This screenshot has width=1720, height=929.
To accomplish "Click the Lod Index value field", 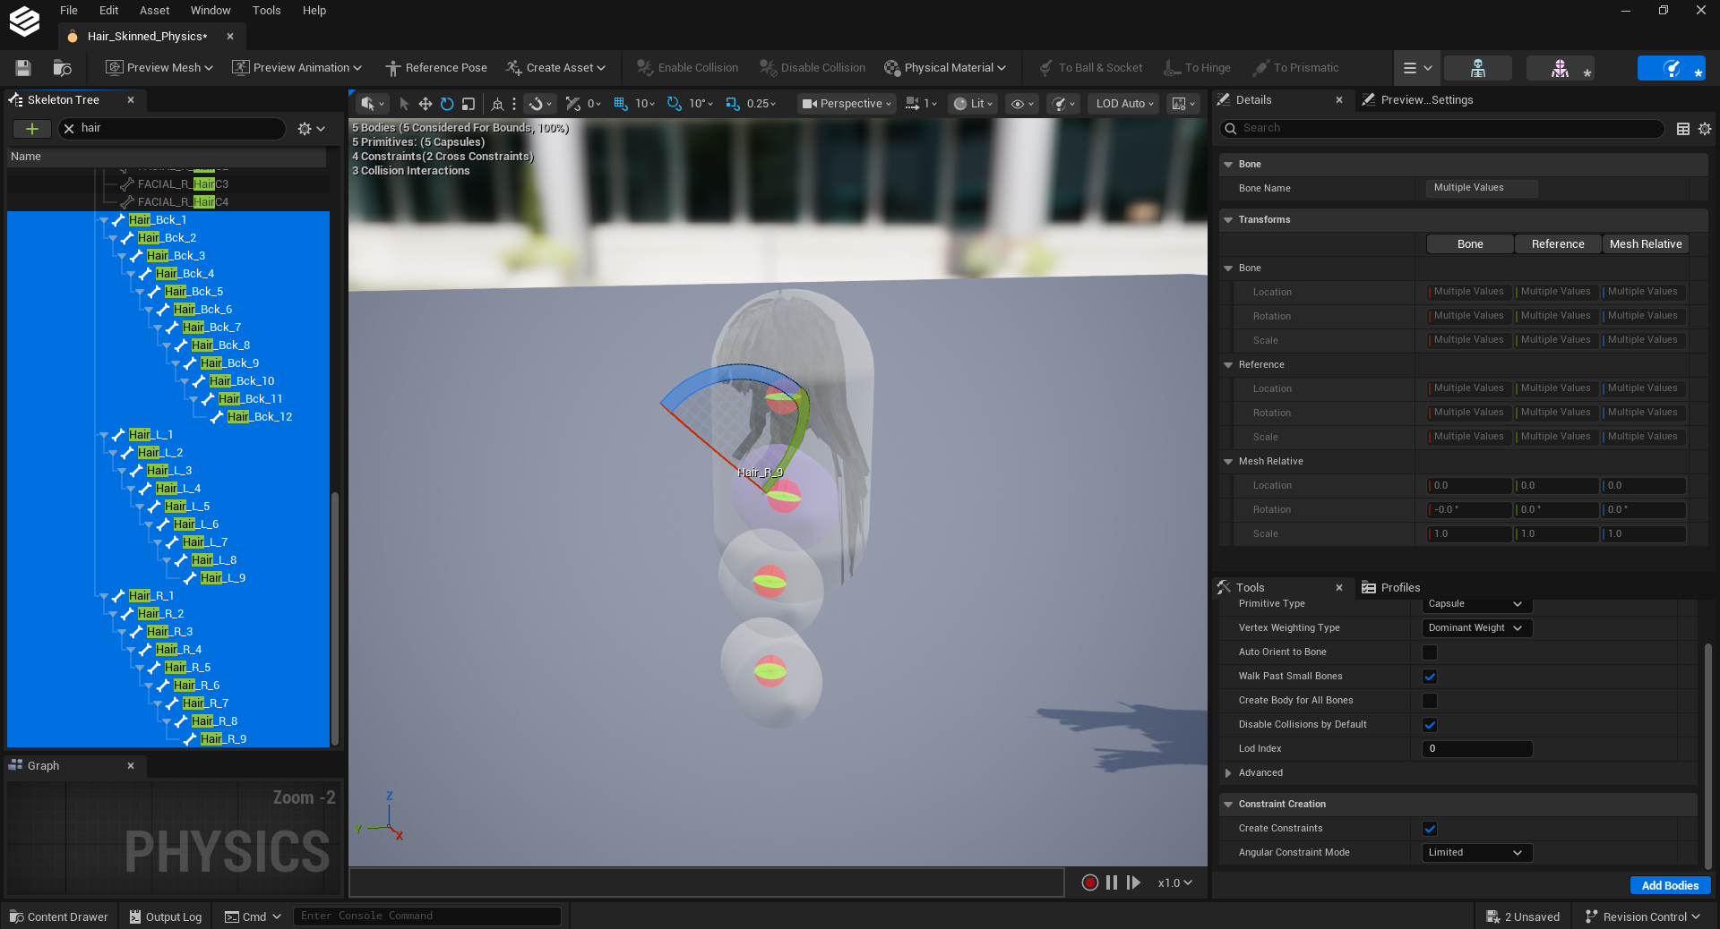I will (1476, 749).
